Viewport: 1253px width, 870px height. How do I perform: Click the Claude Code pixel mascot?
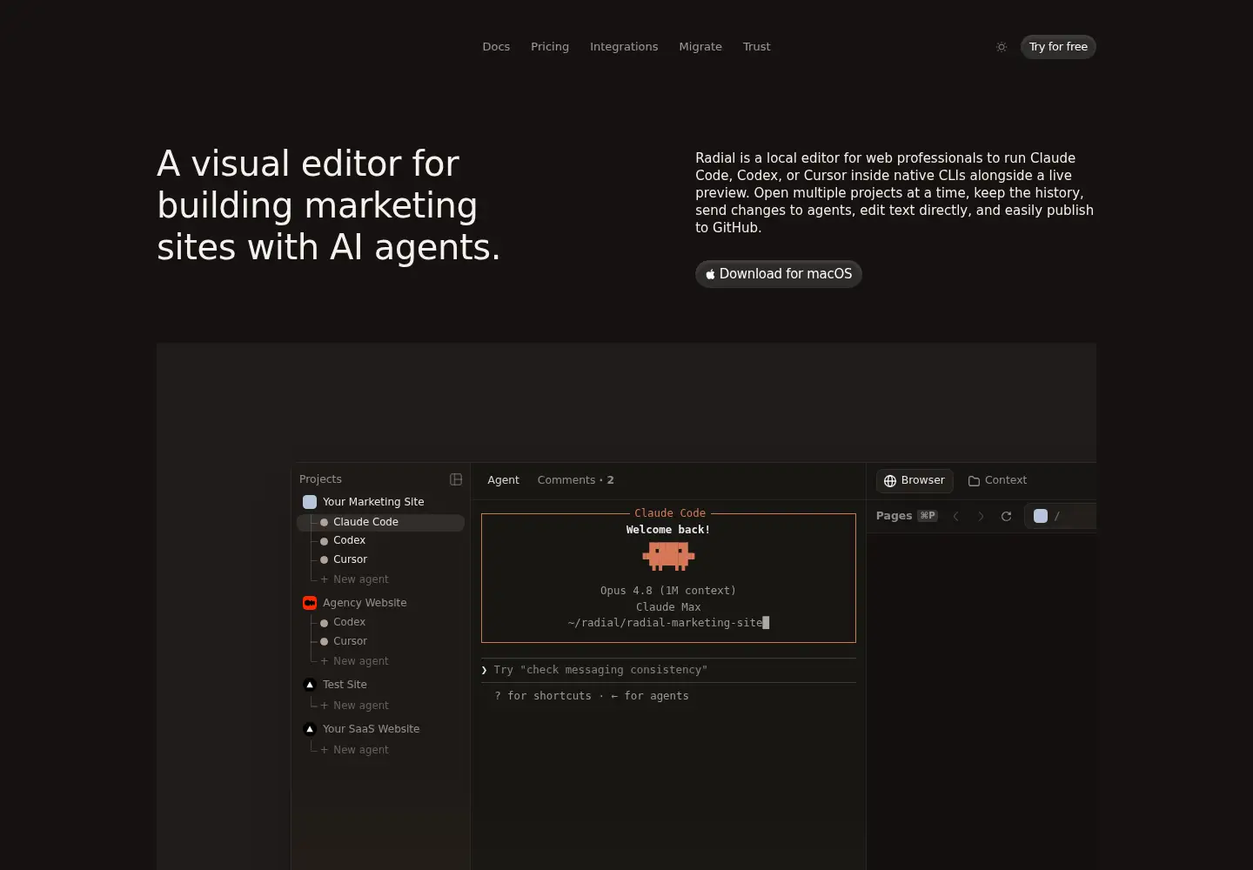(x=668, y=556)
